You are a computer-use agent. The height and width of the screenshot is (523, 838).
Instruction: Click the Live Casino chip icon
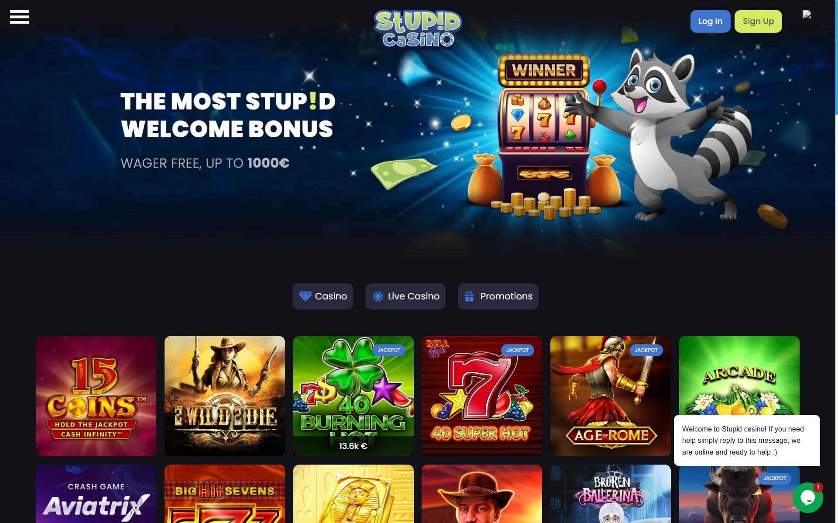coord(378,296)
